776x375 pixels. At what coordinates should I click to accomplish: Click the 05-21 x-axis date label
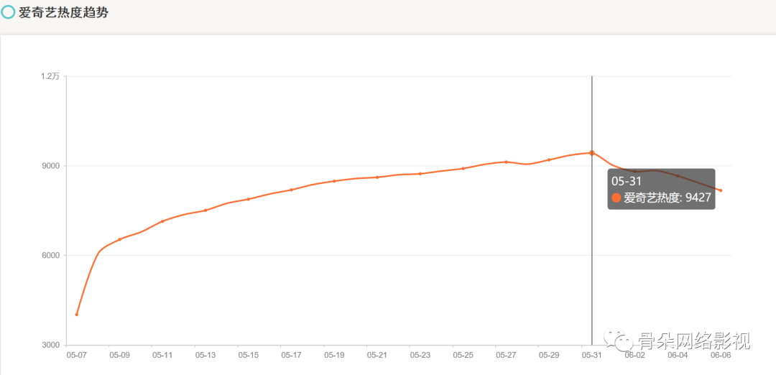(377, 355)
